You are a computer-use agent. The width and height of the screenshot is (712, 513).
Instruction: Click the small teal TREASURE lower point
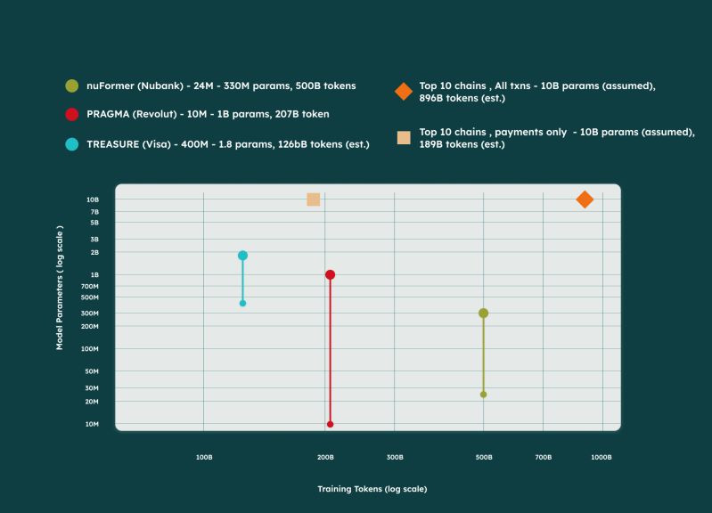(242, 304)
